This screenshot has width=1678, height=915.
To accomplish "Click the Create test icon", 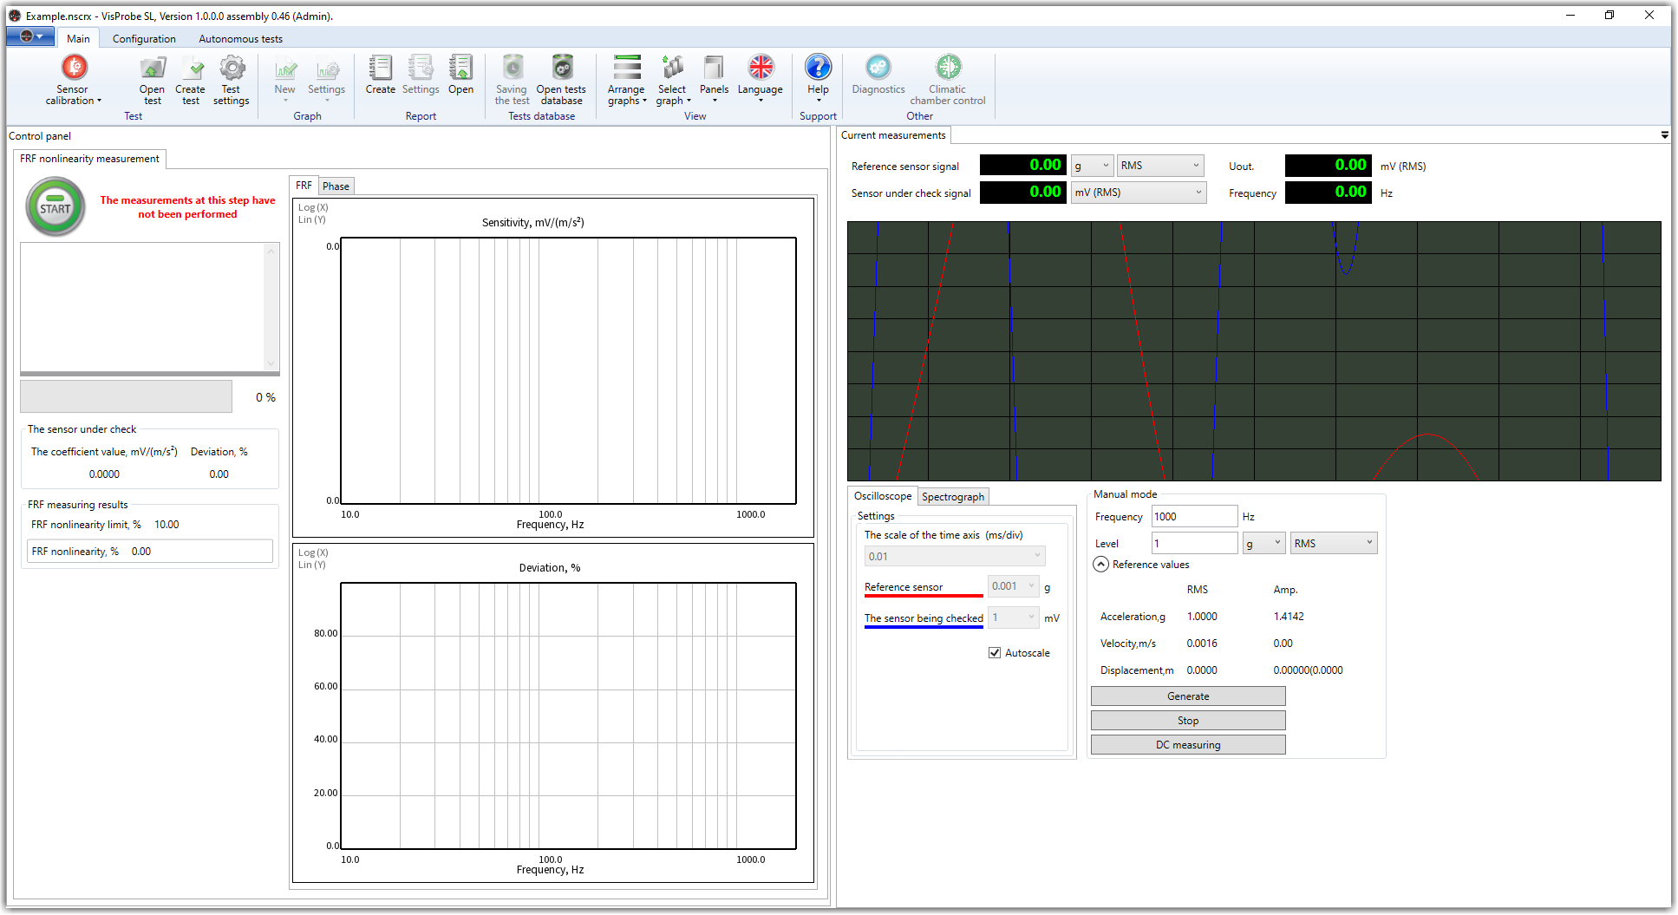I will [x=191, y=69].
